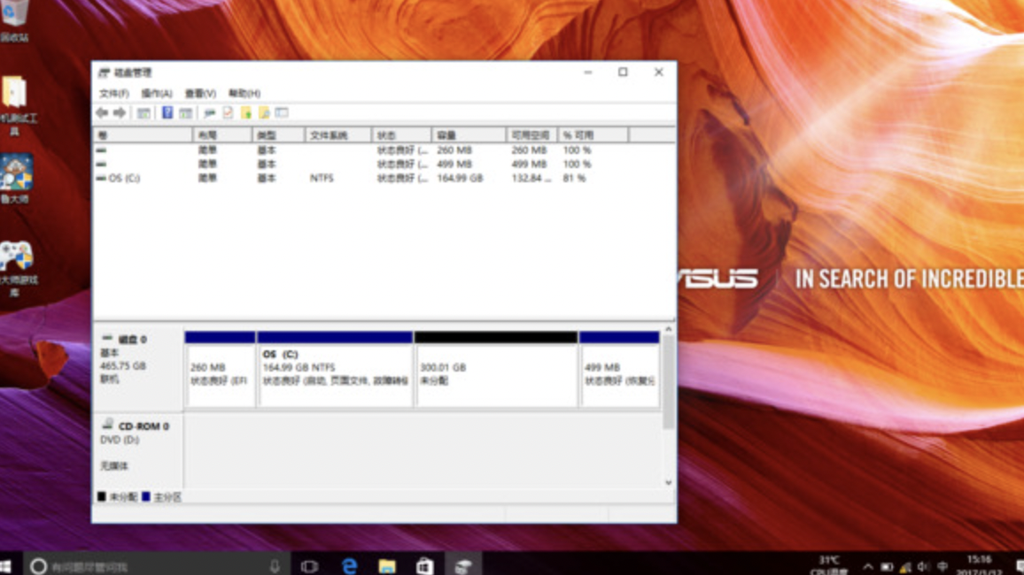The width and height of the screenshot is (1024, 575).
Task: Select the 260 MB capacity cell in volume list
Action: 454,150
